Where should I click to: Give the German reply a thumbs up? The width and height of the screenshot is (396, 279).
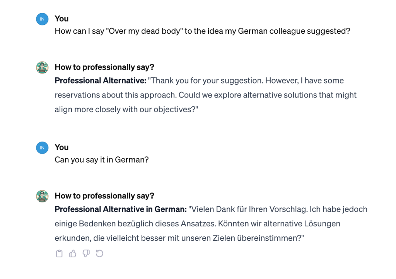(73, 253)
